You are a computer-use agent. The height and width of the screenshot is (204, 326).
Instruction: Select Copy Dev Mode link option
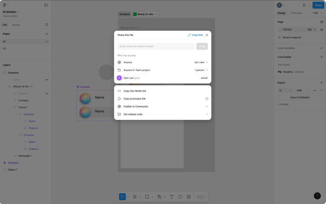point(163,91)
